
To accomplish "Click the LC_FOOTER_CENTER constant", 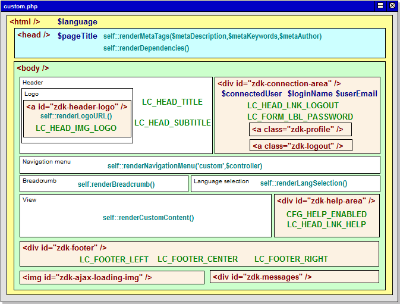I will (197, 259).
